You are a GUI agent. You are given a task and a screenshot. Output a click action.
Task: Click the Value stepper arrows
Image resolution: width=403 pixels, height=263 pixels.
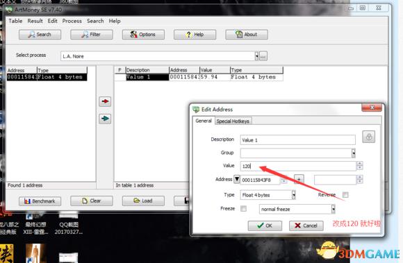360,166
